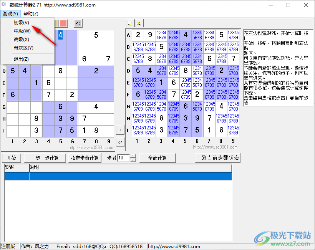Select the red/pink color swatch in toolbar

pos(63,23)
